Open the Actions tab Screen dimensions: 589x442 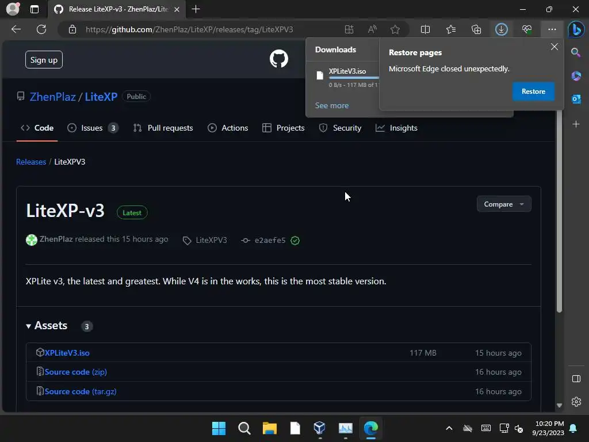click(228, 128)
